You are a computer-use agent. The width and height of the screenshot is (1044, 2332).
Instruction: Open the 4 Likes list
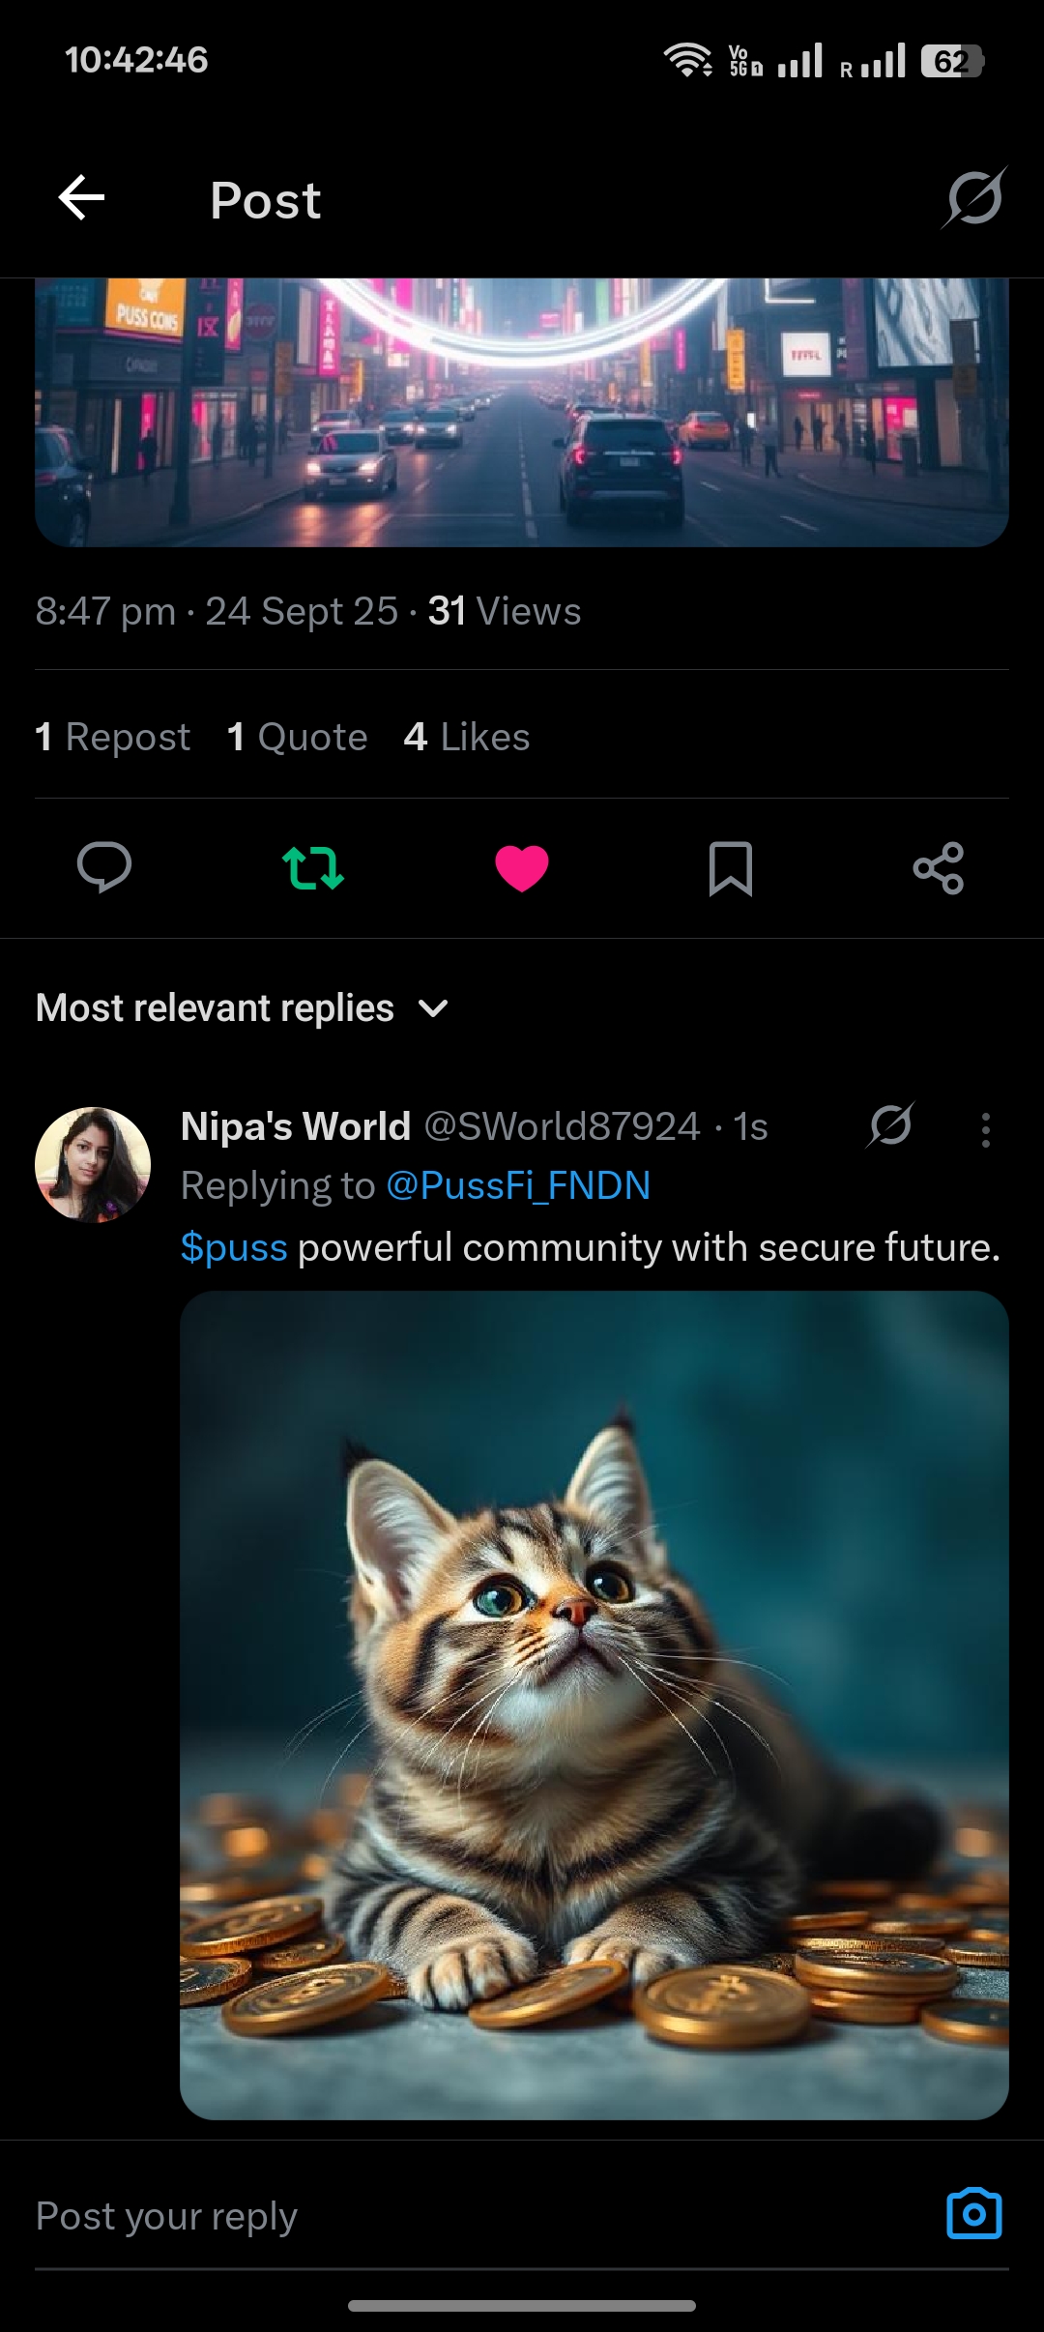(467, 737)
